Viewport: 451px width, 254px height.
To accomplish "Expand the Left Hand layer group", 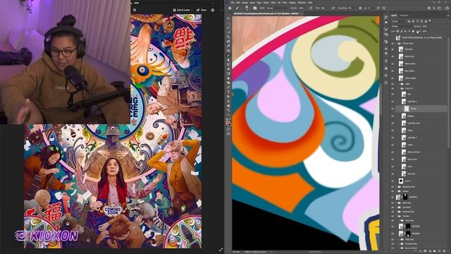I will (x=396, y=207).
